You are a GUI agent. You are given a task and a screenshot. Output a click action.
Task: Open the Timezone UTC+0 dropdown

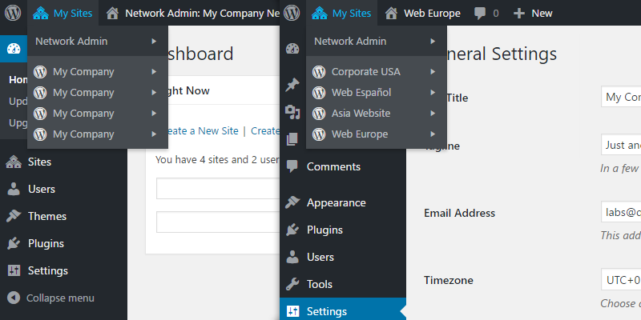point(621,279)
